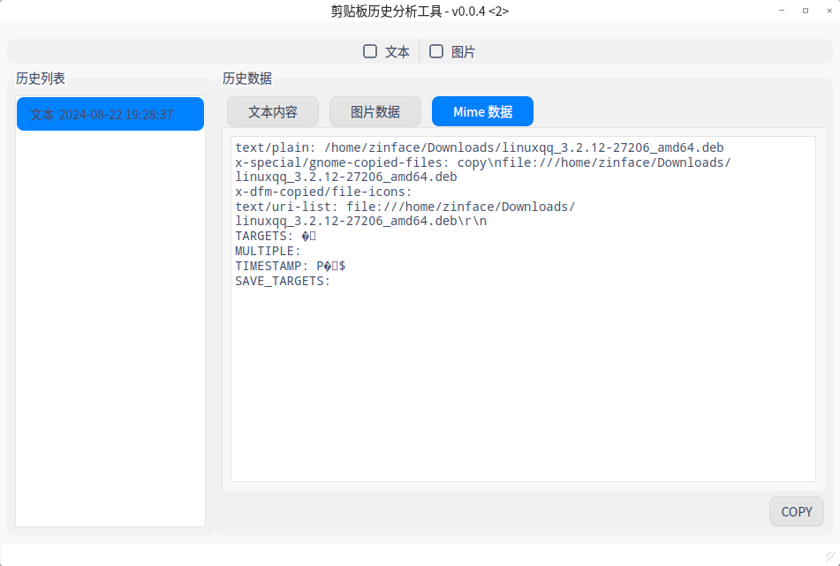The height and width of the screenshot is (566, 840).
Task: Maximize the clipboard history window
Action: pos(805,11)
